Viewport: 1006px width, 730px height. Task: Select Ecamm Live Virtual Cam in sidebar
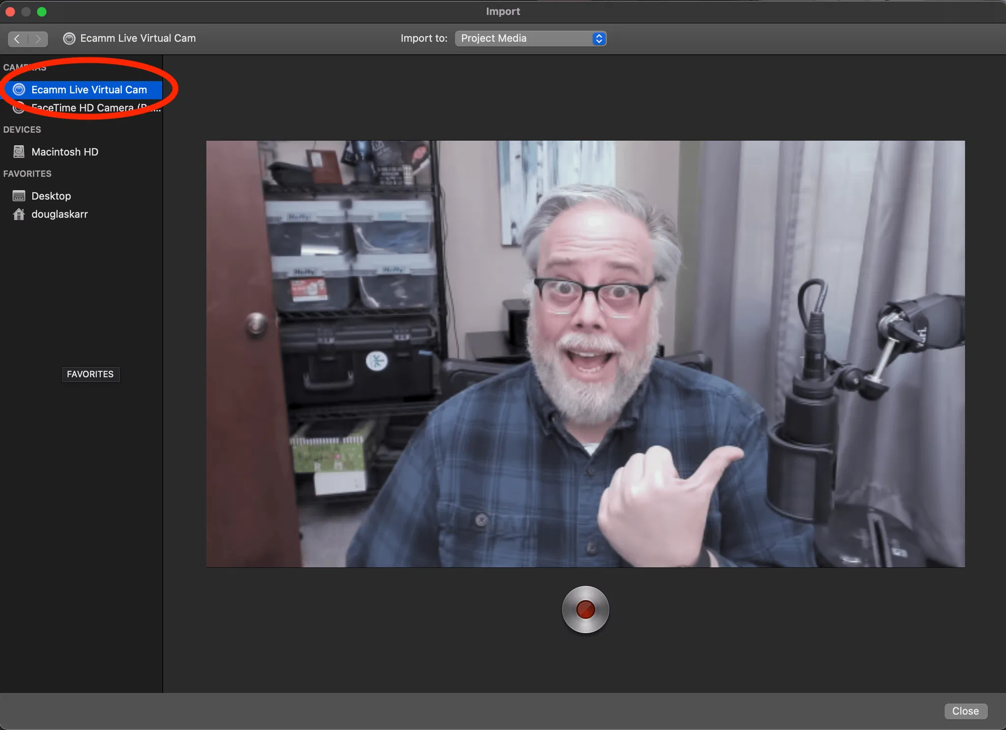click(89, 89)
